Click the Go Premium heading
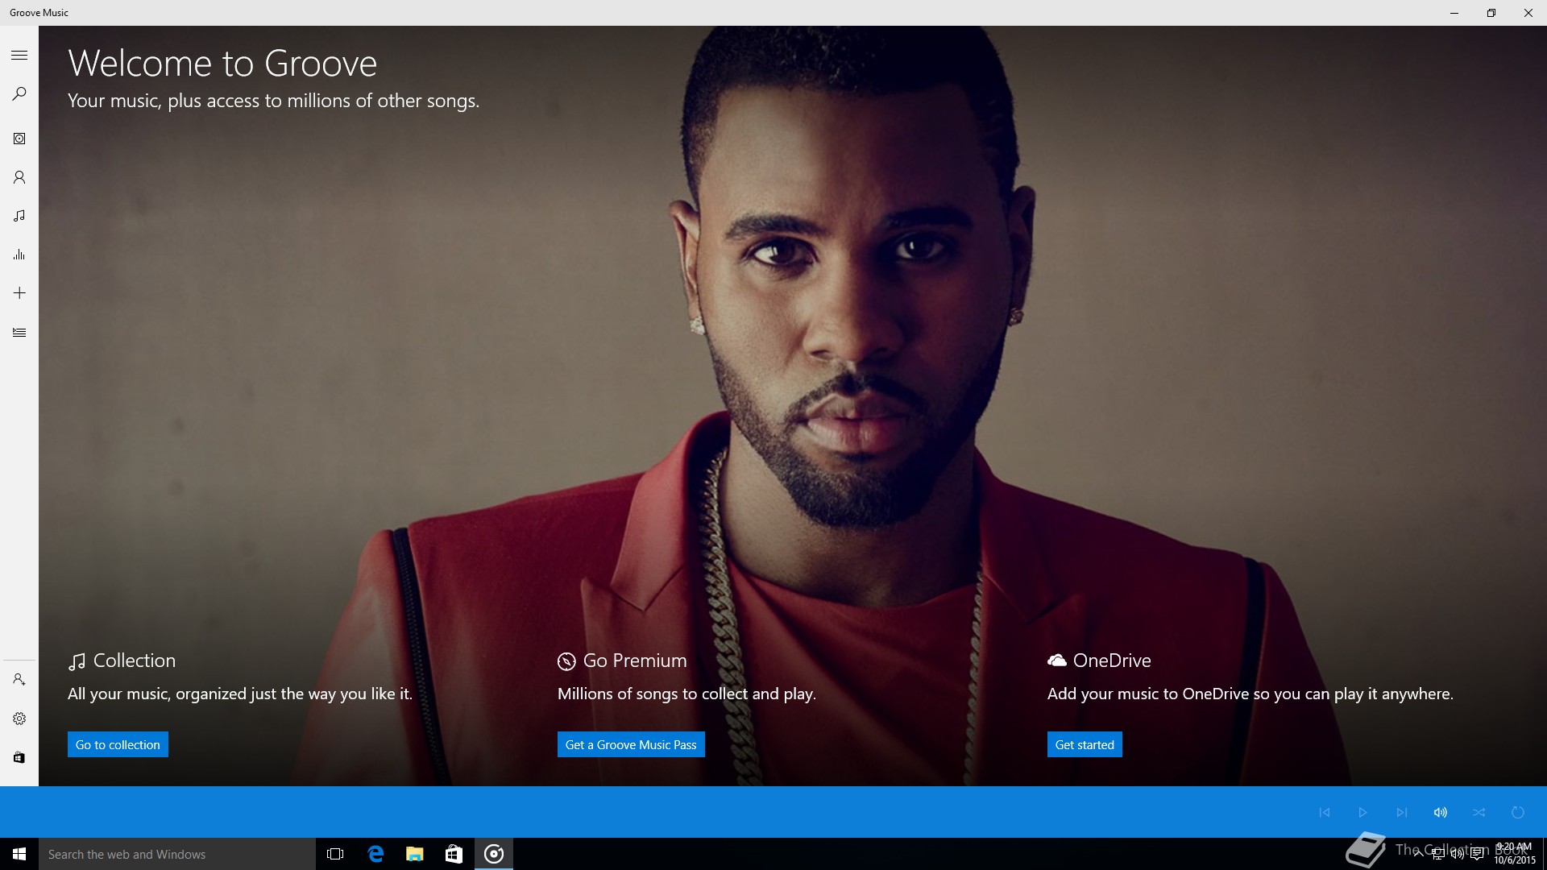This screenshot has width=1547, height=870. [622, 661]
